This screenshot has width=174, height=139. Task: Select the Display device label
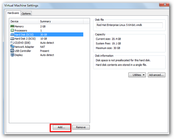pyautogui.click(x=18, y=55)
